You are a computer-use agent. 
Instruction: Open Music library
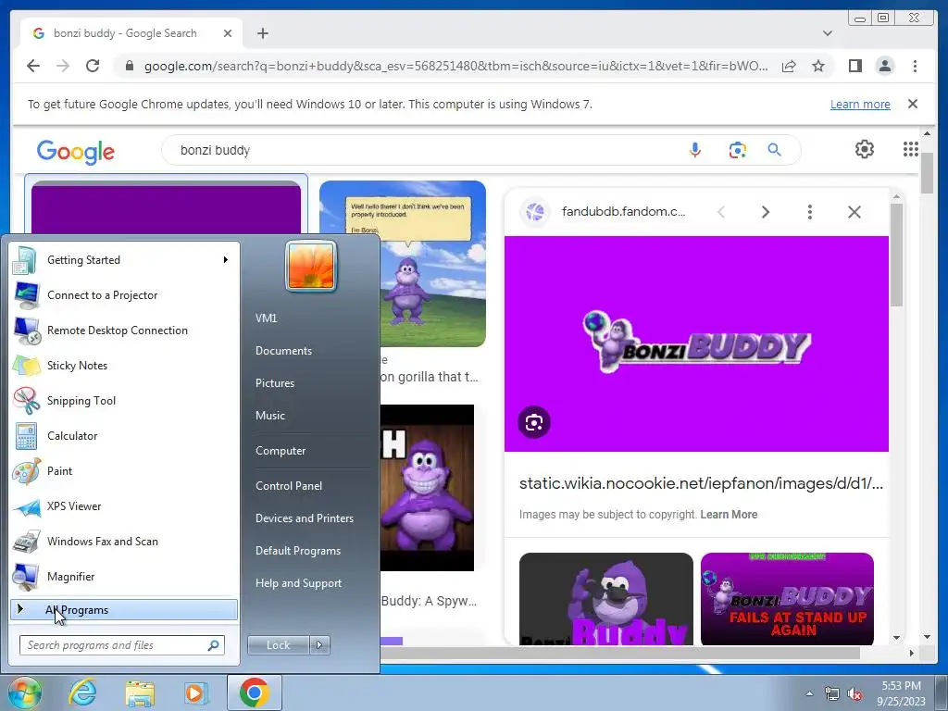269,416
